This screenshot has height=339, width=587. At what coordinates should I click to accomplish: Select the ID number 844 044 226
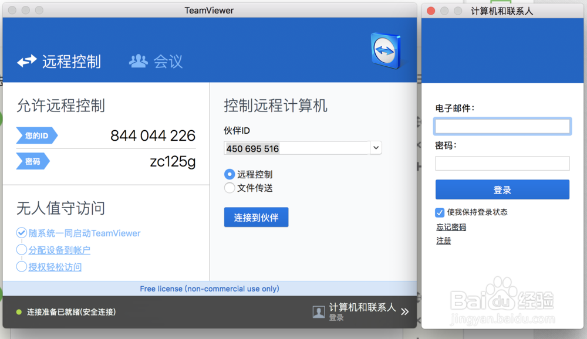click(x=153, y=135)
